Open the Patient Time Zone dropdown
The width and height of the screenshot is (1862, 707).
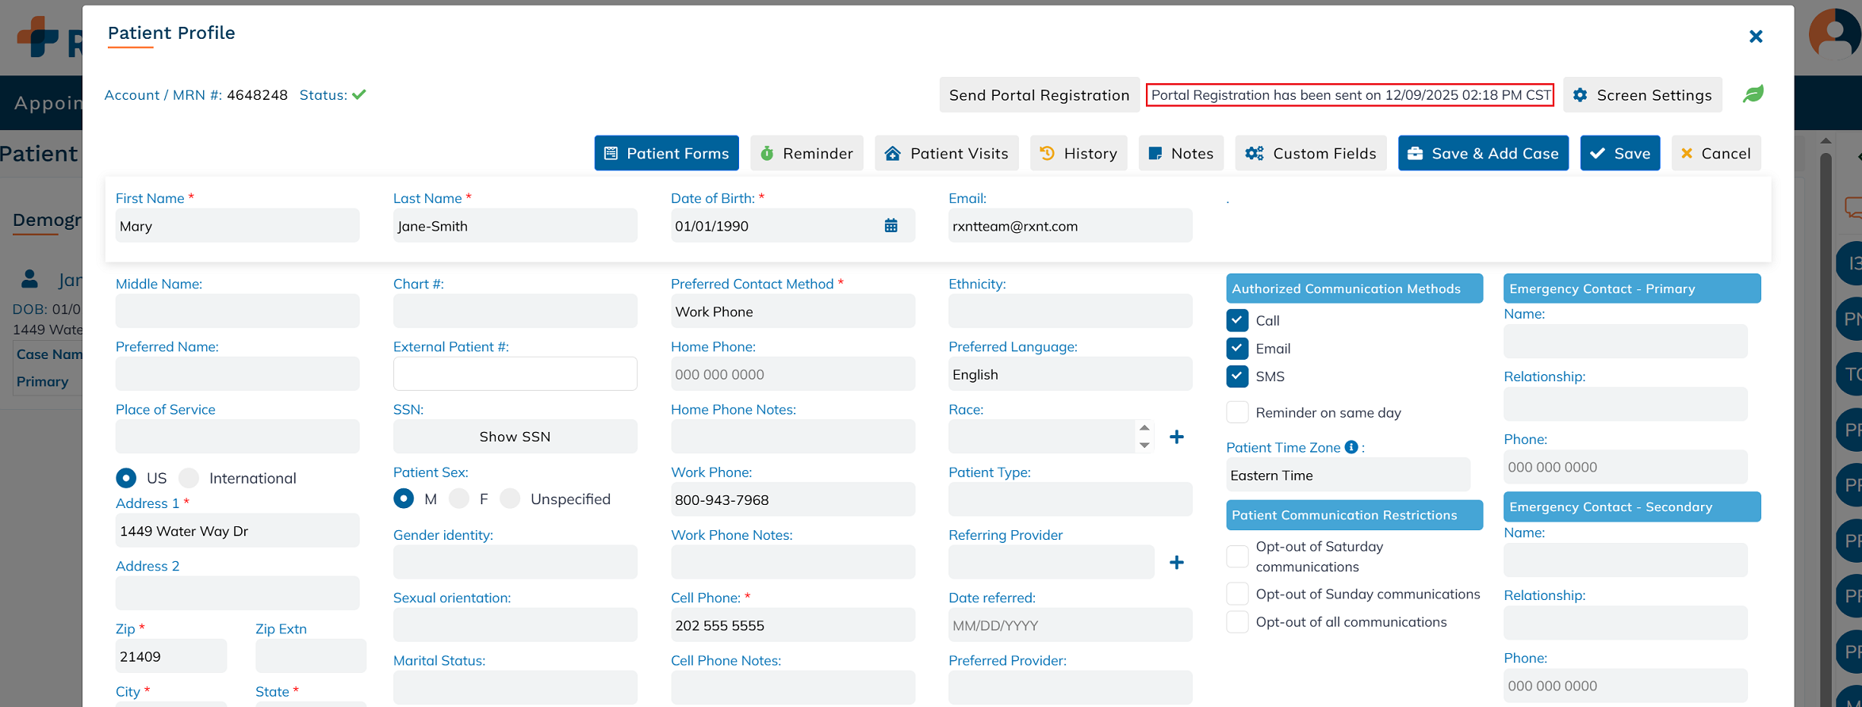[1347, 476]
